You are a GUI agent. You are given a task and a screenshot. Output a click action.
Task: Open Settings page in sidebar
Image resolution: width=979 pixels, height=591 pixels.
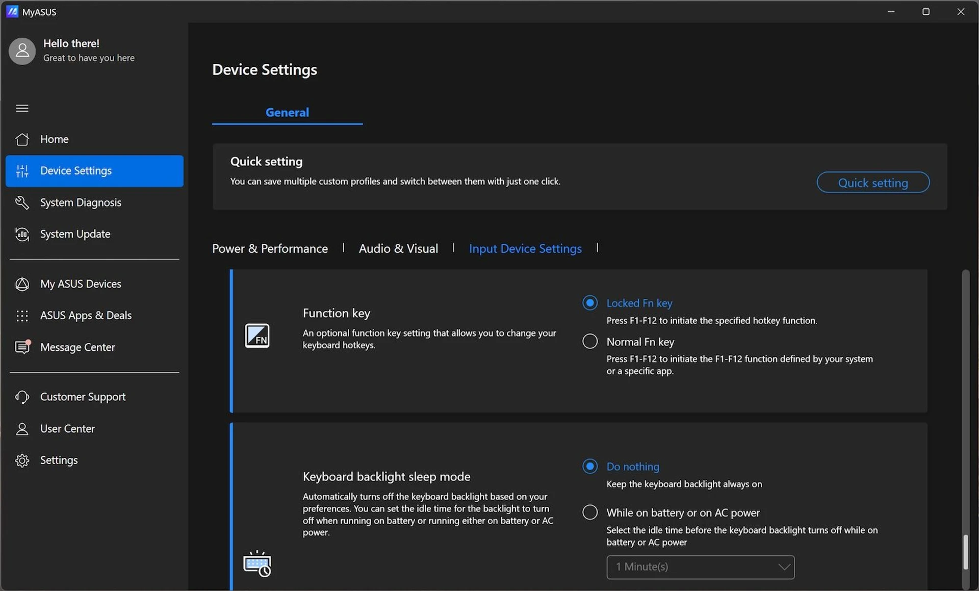click(94, 460)
